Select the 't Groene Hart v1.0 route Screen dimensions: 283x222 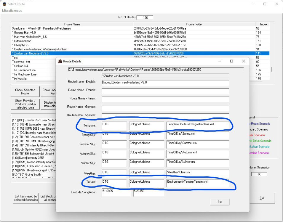click(24, 33)
